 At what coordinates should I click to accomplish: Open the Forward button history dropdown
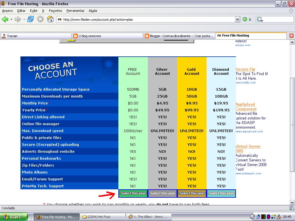(24, 19)
